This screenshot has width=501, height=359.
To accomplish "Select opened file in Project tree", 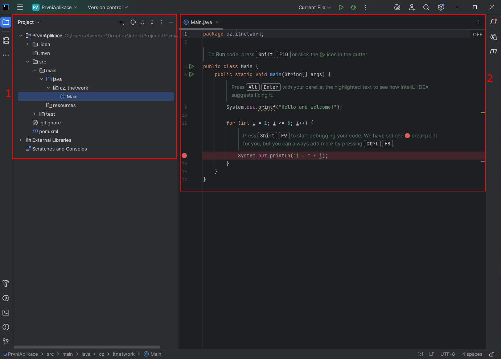I will [x=133, y=22].
